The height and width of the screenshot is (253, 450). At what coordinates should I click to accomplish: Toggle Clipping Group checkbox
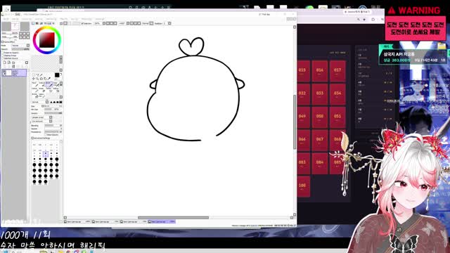pos(3,56)
